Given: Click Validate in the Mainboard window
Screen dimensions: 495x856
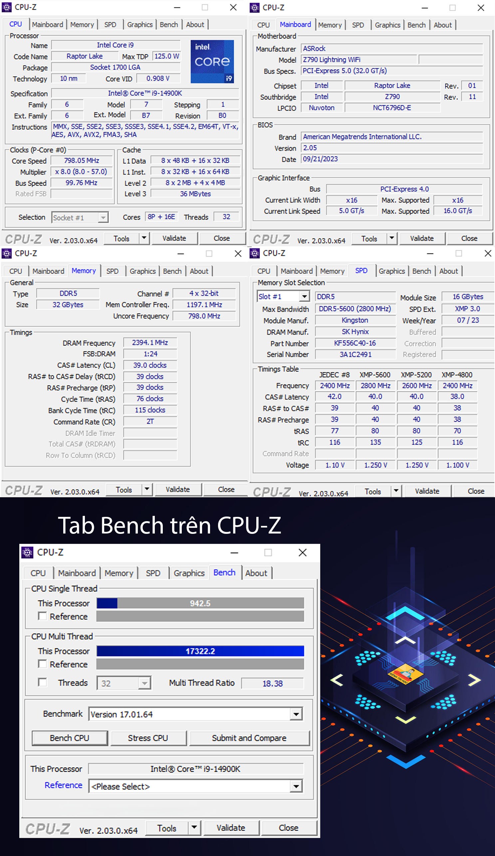Looking at the screenshot, I should [422, 238].
